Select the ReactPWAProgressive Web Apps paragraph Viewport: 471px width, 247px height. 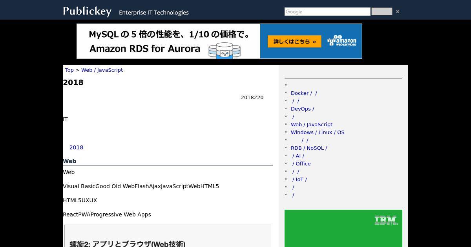point(107,214)
